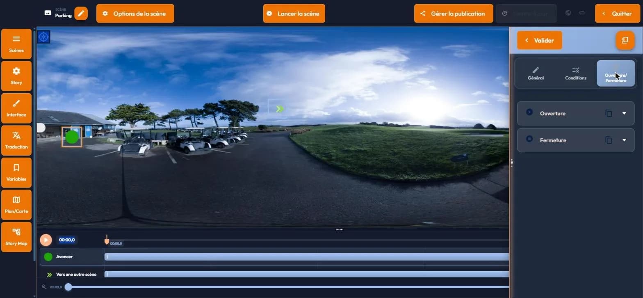This screenshot has height=298, width=643.
Task: Select the Ouverture/Fermeture tab
Action: [x=616, y=73]
